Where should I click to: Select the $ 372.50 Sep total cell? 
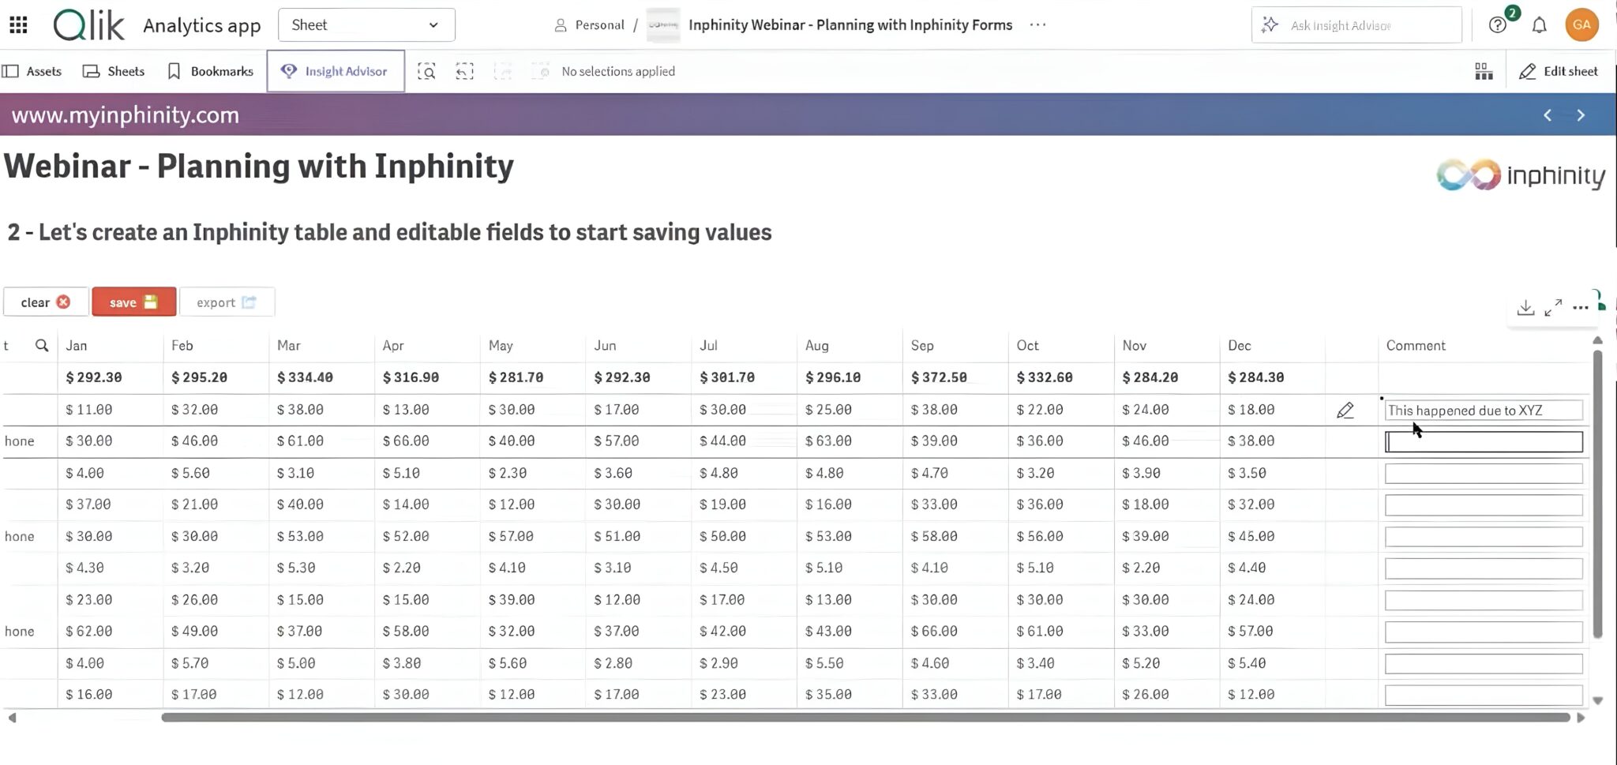click(x=939, y=377)
